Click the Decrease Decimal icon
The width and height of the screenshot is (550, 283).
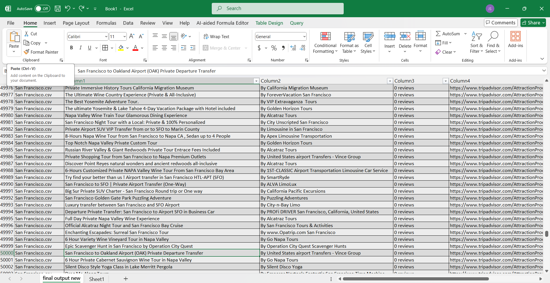click(302, 48)
